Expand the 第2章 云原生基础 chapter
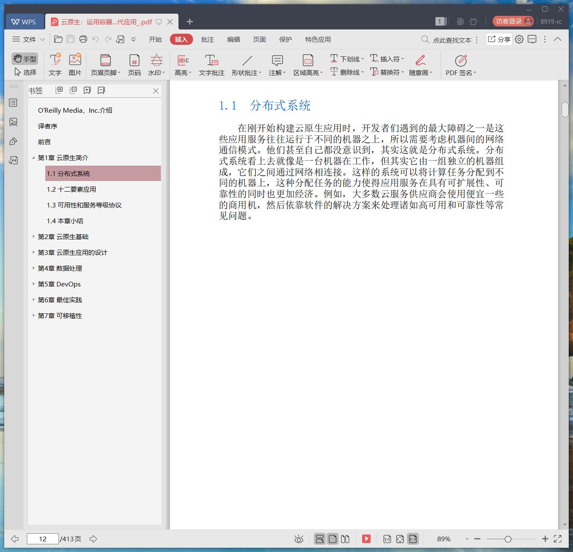Screen dimensions: 573x552 point(34,237)
